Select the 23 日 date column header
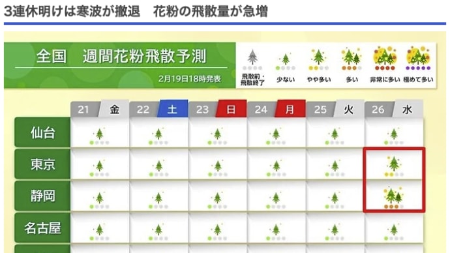450x253 pixels. [x=217, y=109]
